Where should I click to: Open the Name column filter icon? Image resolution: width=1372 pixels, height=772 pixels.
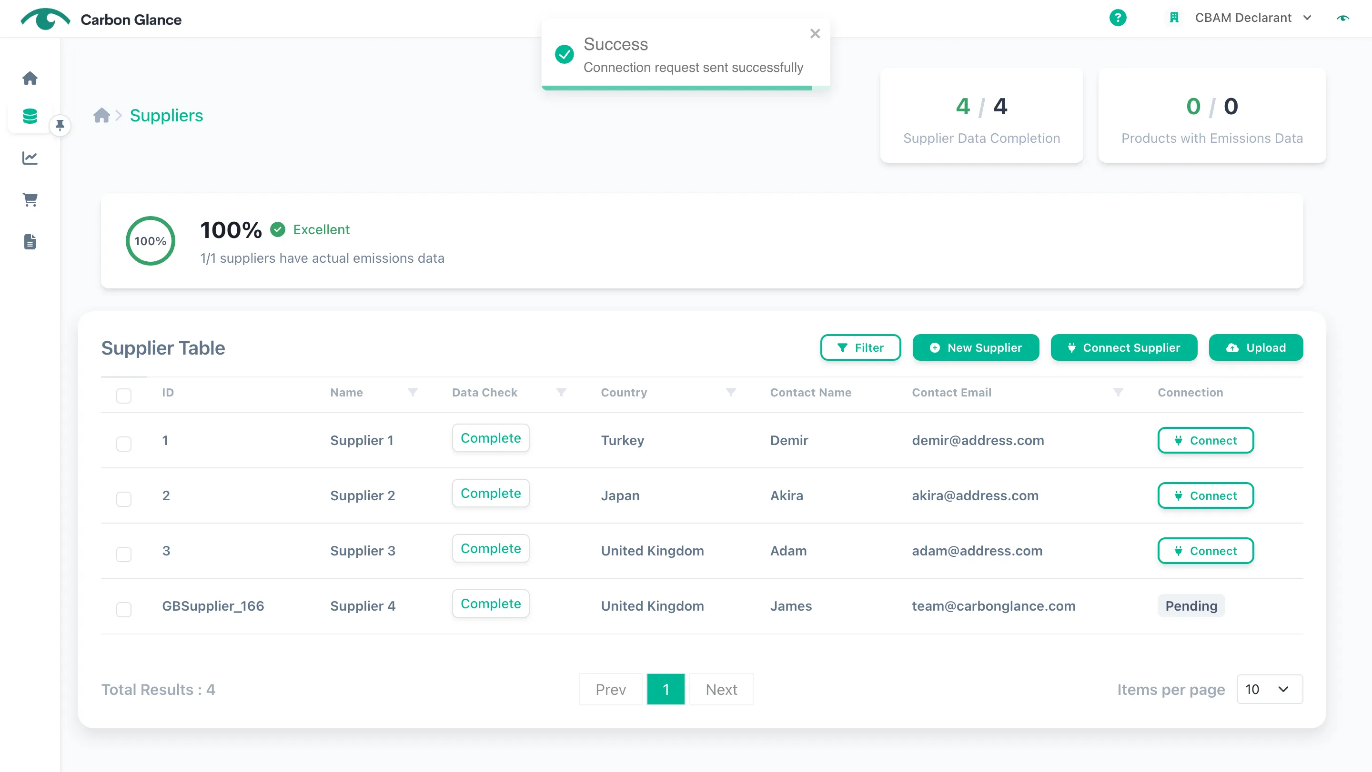click(x=412, y=392)
